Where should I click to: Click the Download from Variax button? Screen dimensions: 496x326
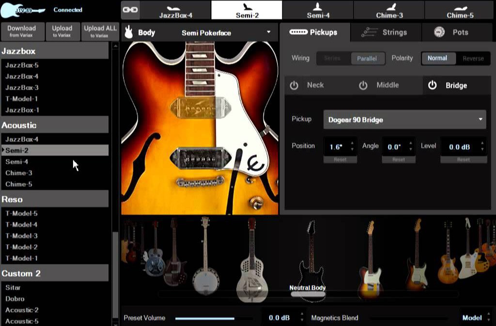[x=23, y=31]
